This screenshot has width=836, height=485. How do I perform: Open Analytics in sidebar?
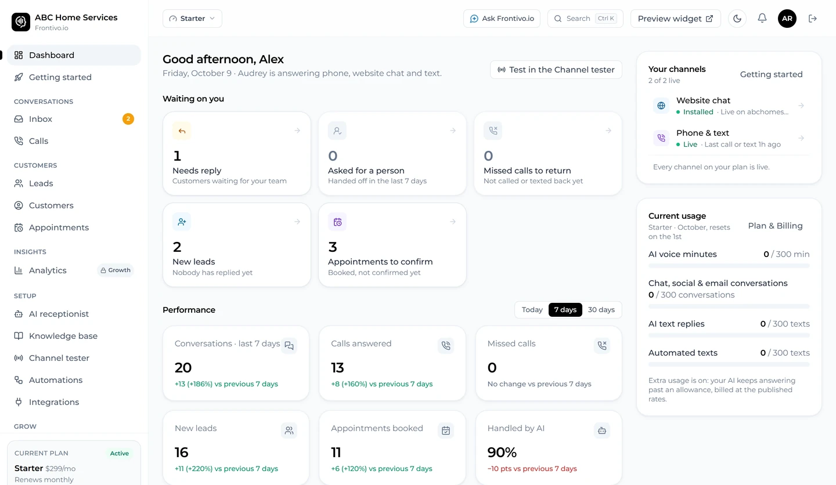tap(74, 270)
